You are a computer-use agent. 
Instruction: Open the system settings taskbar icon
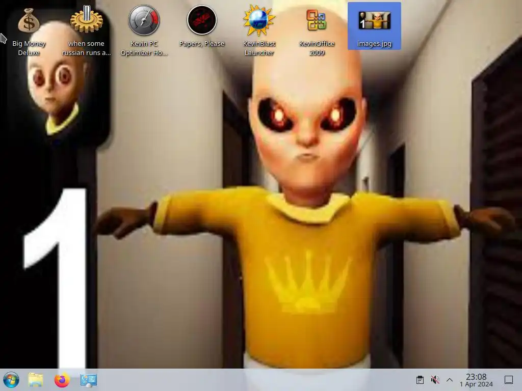89,380
